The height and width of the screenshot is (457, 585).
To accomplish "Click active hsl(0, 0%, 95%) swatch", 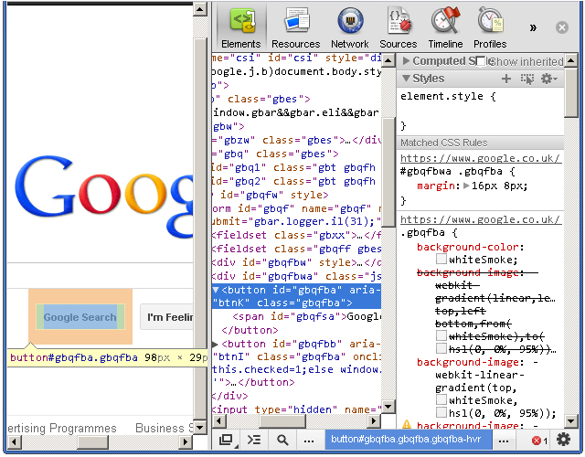I will 441,412.
